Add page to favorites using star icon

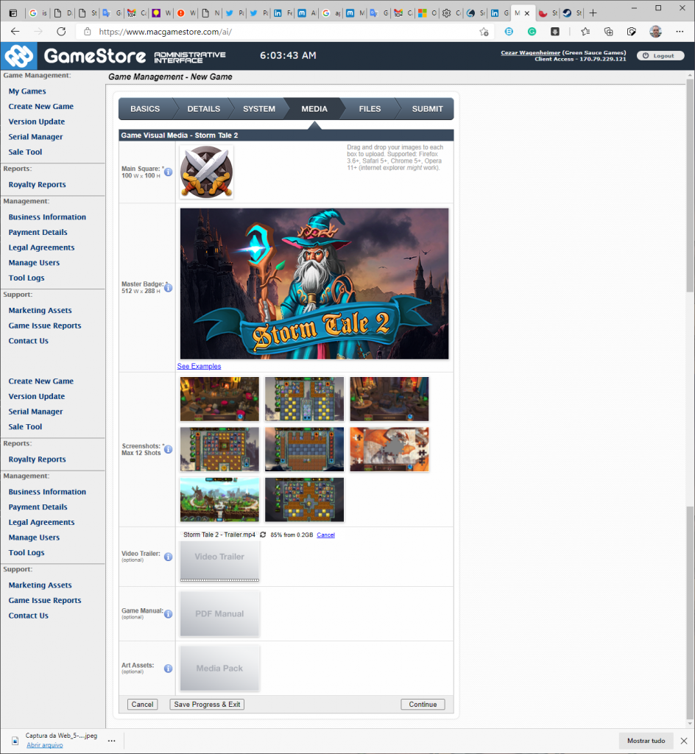[484, 32]
